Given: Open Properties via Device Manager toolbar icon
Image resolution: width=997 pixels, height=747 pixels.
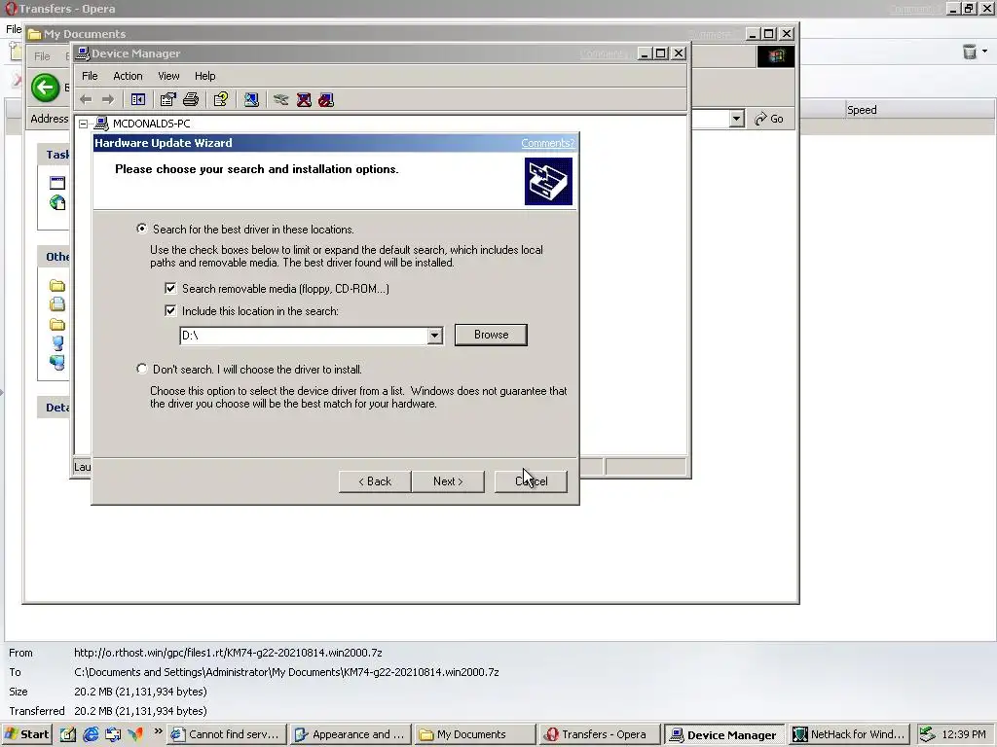Looking at the screenshot, I should (167, 100).
